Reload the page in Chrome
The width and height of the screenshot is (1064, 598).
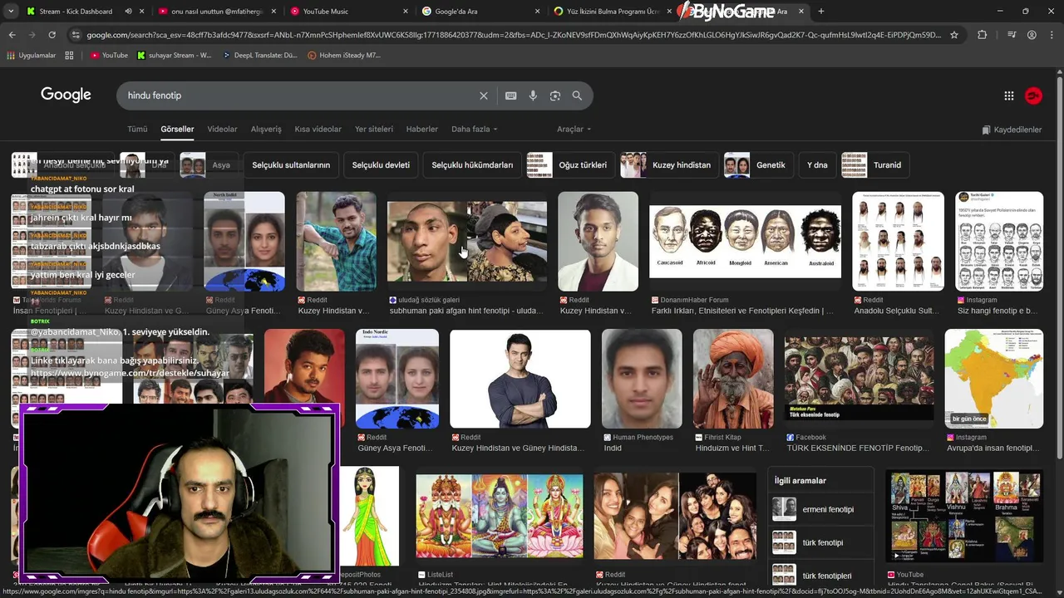[x=52, y=35]
